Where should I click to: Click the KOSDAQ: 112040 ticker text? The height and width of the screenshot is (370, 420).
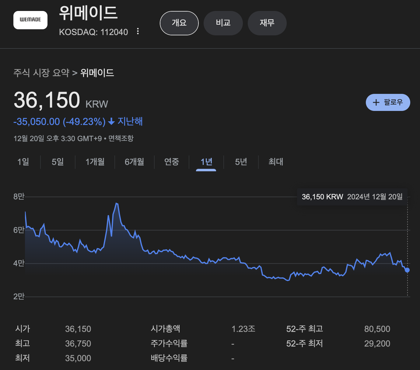pyautogui.click(x=93, y=32)
